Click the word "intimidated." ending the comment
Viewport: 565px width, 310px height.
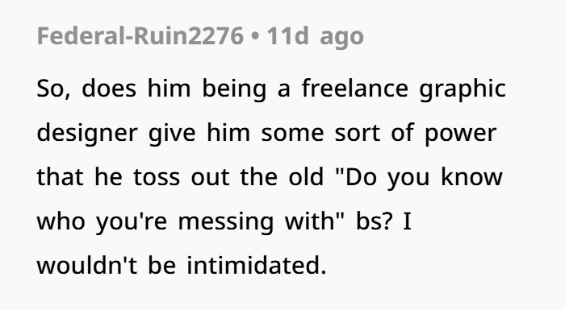(257, 265)
